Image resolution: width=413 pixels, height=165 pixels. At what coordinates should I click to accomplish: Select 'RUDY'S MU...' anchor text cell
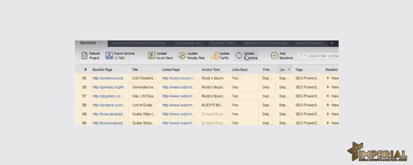tap(213, 105)
